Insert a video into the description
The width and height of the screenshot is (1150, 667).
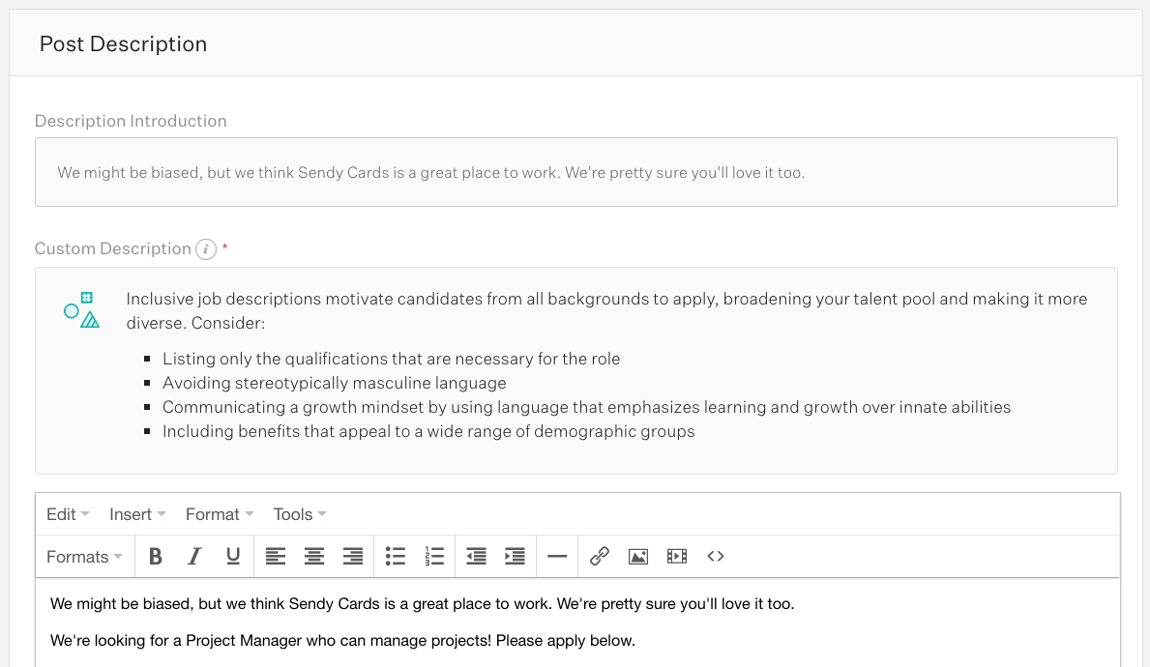click(676, 556)
